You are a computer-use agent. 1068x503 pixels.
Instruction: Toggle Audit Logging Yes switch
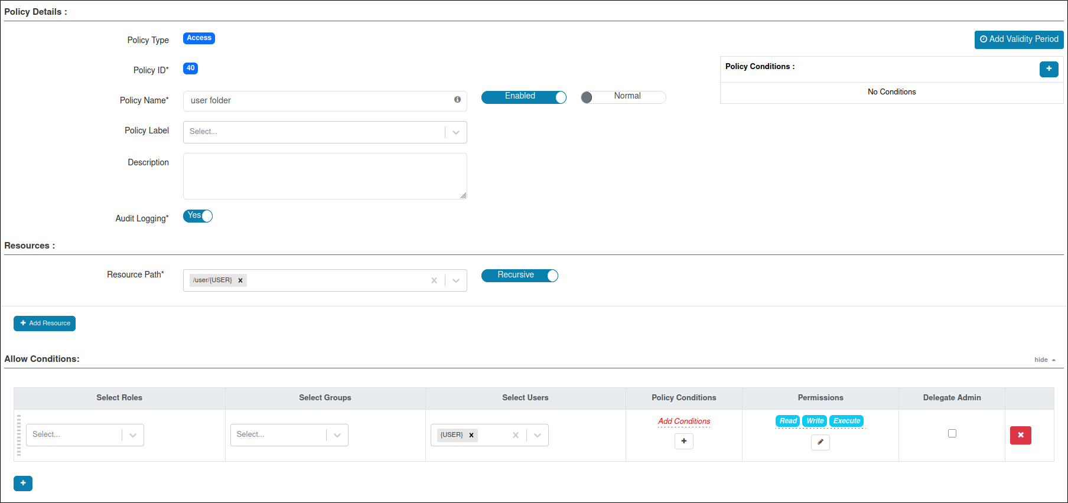click(x=198, y=216)
